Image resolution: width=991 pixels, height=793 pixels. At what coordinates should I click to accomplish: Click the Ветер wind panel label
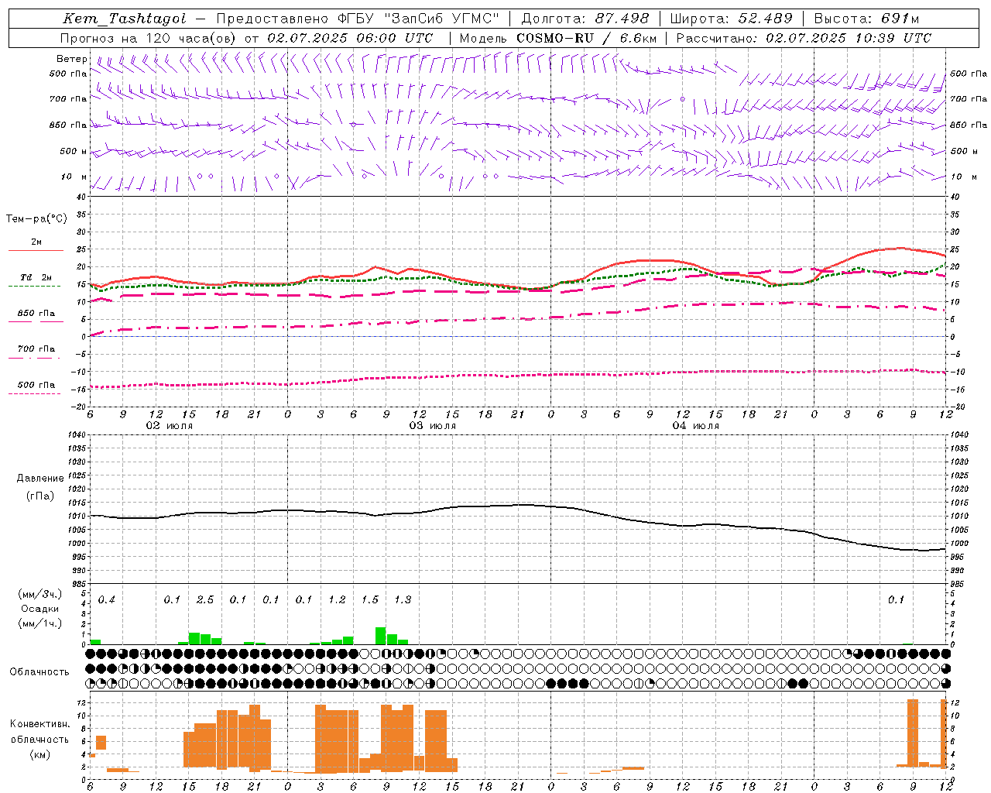coord(72,59)
